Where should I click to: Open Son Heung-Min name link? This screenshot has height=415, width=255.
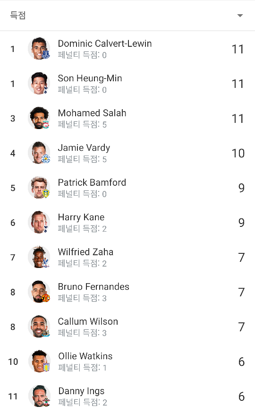[90, 78]
